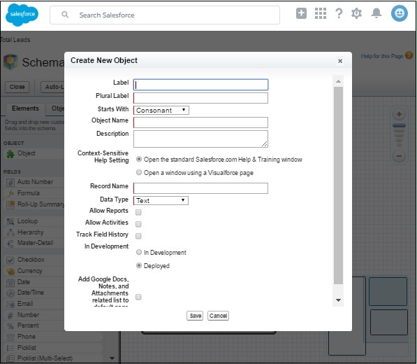417x364 pixels.
Task: Open the Help for this Page link
Action: [x=382, y=56]
